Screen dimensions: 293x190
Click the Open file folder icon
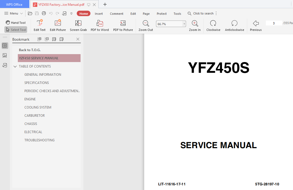pos(30,13)
